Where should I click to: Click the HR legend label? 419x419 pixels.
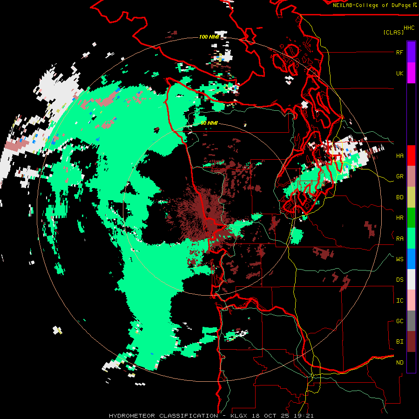[399, 218]
